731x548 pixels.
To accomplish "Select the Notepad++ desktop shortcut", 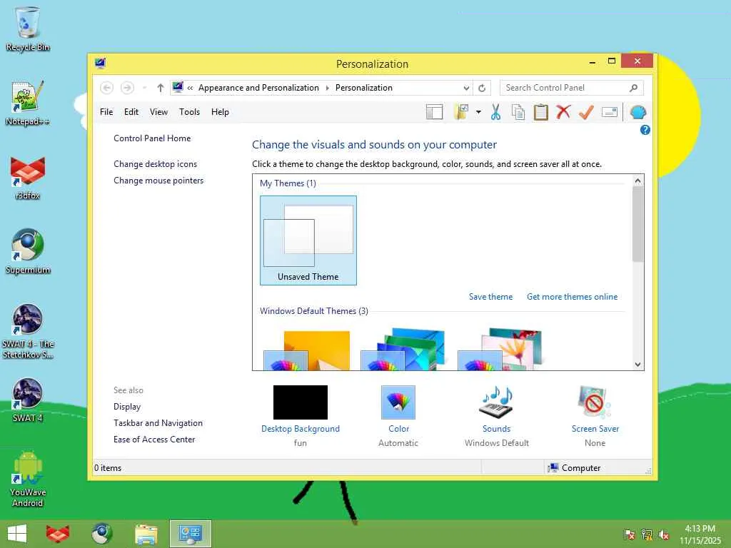I will click(28, 103).
